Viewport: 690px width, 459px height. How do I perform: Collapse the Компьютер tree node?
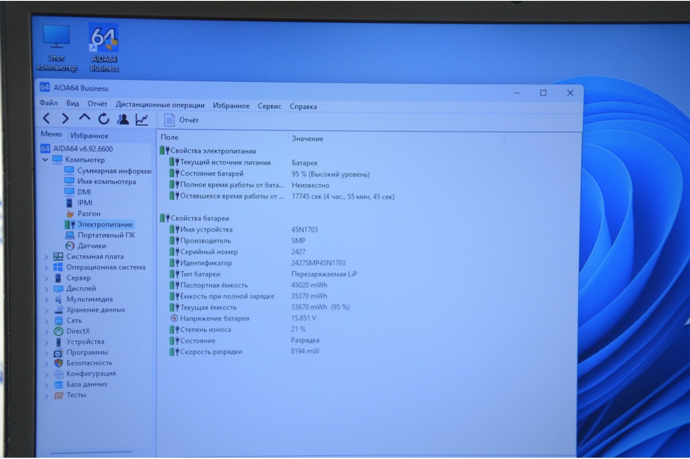pos(45,160)
